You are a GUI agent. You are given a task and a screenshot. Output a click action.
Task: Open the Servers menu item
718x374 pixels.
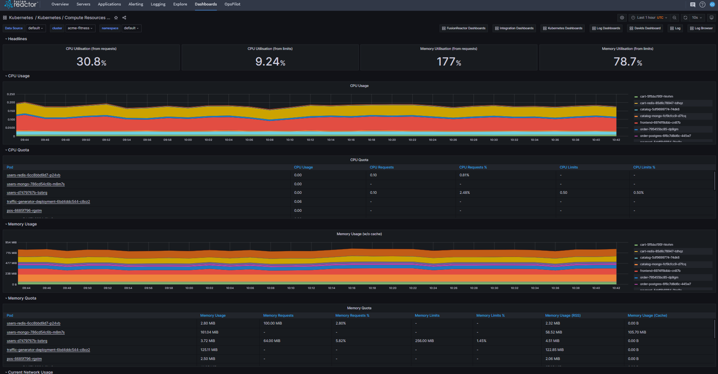coord(83,4)
